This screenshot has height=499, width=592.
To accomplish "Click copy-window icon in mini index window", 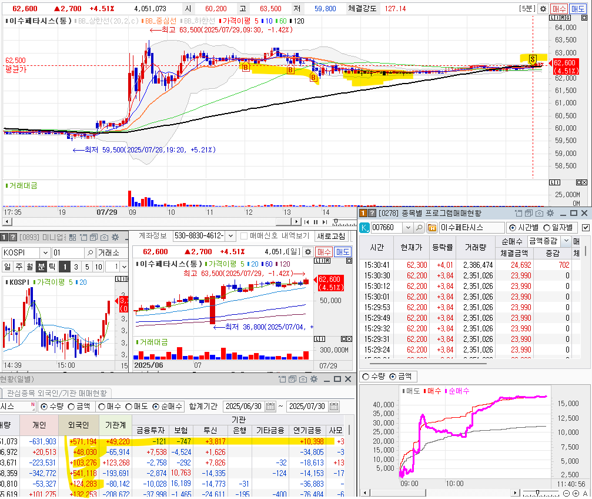I will 93,237.
